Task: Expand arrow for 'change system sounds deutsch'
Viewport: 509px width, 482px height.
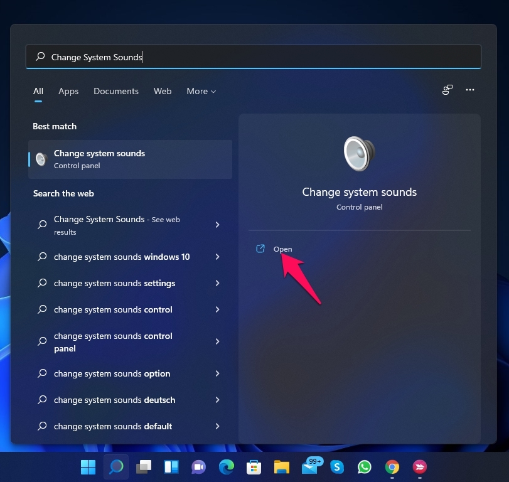Action: point(217,400)
